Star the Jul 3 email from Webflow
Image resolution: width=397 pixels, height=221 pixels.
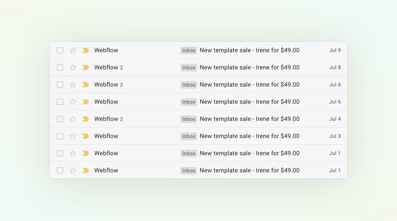pos(72,136)
